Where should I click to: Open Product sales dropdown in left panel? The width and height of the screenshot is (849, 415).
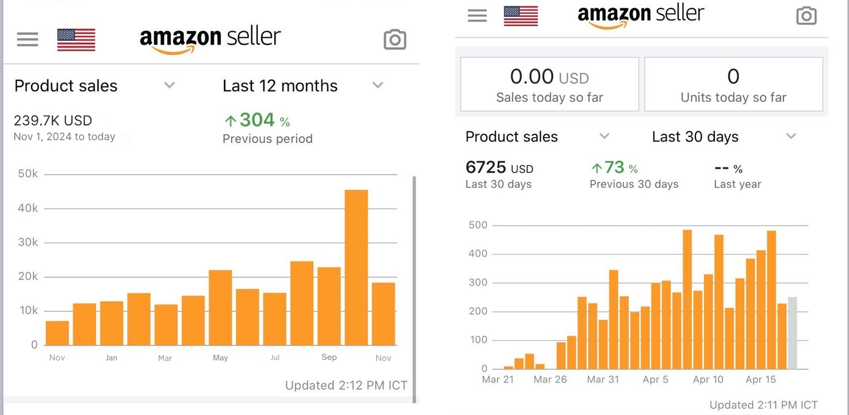click(x=169, y=85)
